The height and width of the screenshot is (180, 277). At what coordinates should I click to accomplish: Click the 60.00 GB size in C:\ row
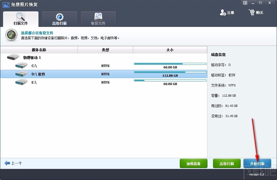[170, 67]
